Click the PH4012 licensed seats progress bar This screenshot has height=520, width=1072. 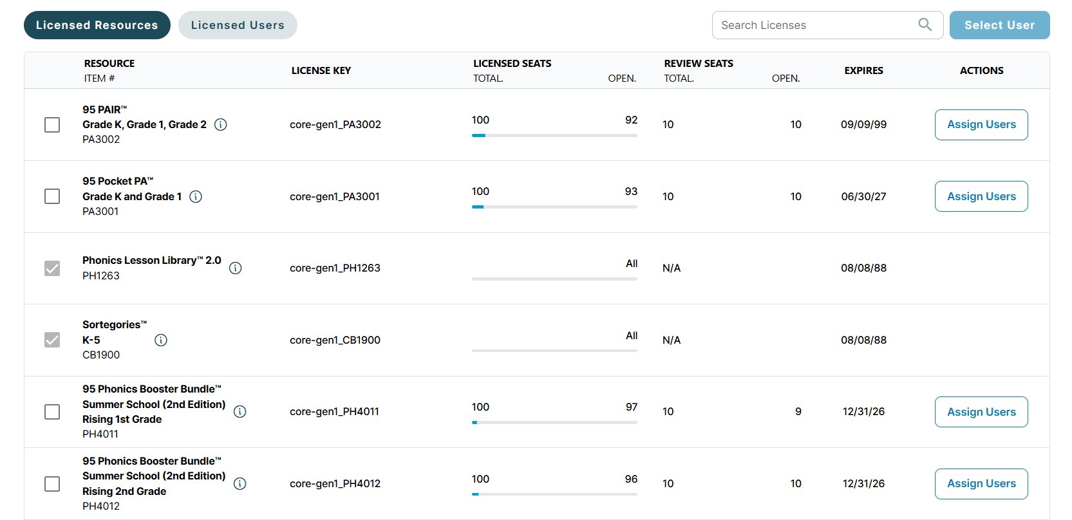tap(554, 494)
